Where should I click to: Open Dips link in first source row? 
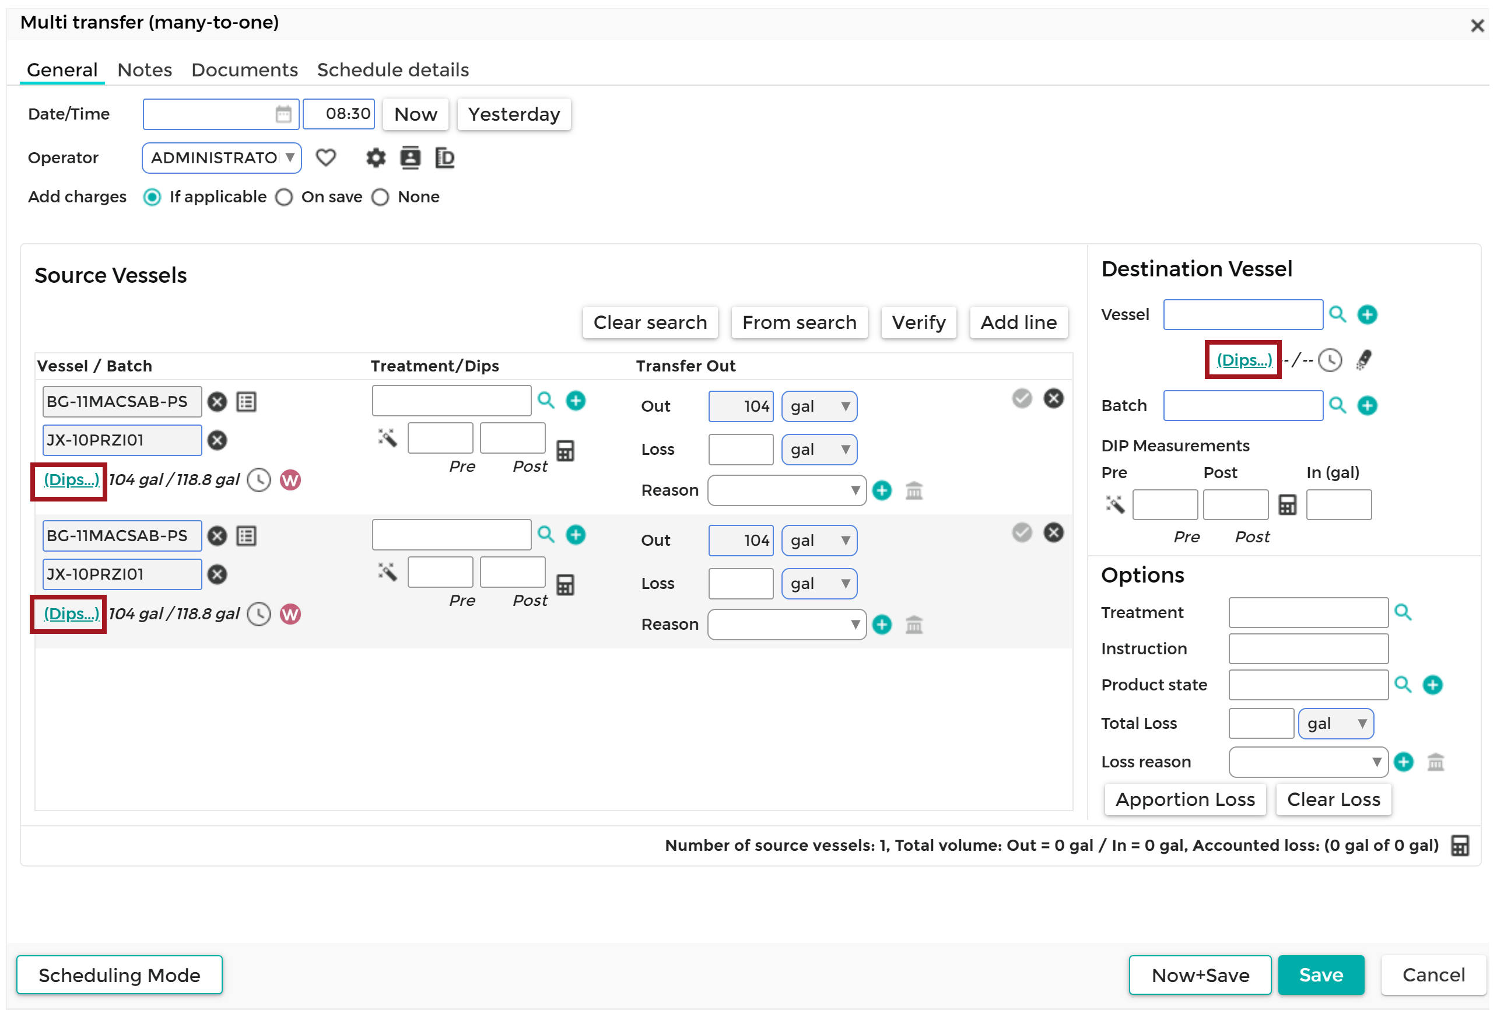[x=71, y=480]
